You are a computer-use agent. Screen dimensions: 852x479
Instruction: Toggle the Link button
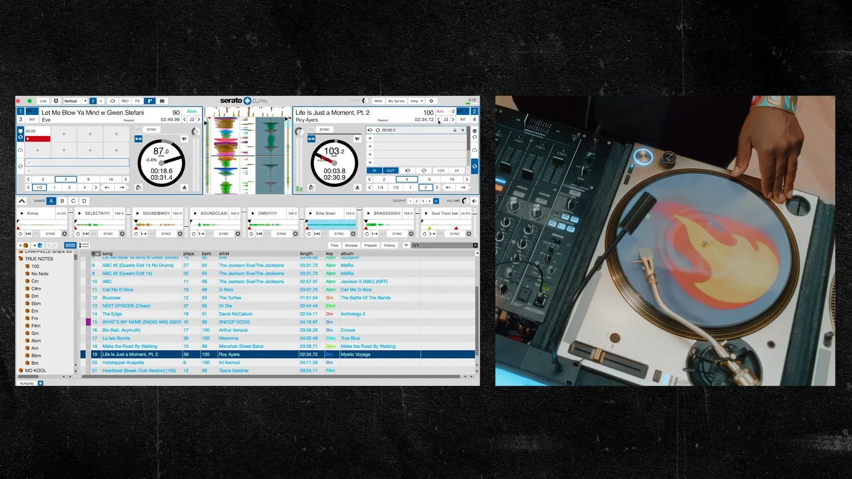point(43,101)
